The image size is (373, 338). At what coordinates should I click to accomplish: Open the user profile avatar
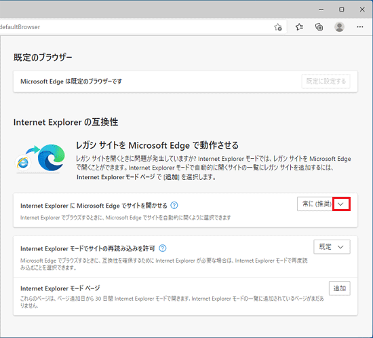tap(339, 27)
